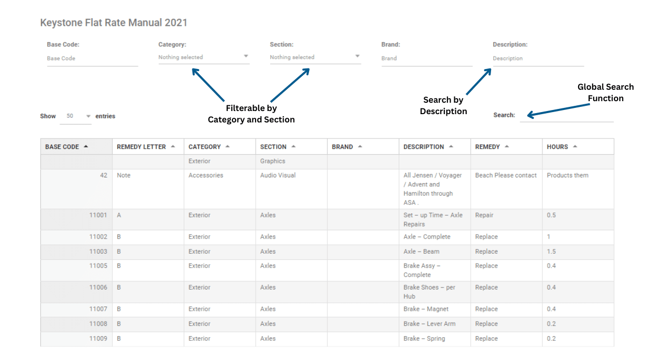Click base code 11006 cell
Image resolution: width=657 pixels, height=359 pixels.
76,292
